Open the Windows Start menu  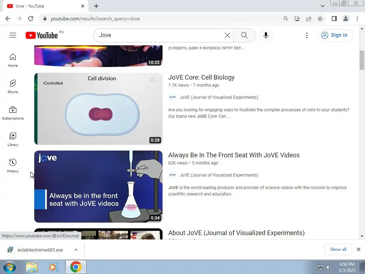[x=10, y=267]
